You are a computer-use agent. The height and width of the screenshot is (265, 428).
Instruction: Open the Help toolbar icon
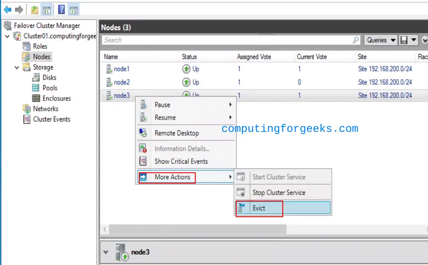[61, 10]
